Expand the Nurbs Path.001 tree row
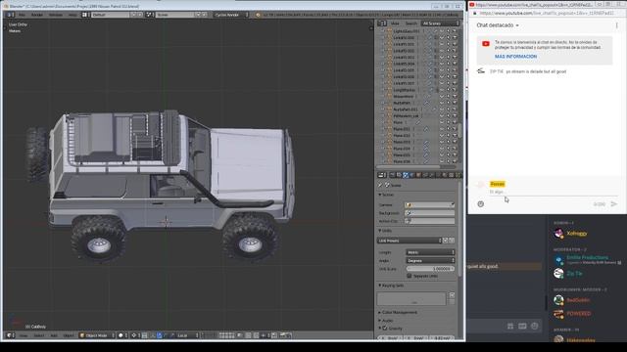This screenshot has width=627, height=352. (x=383, y=109)
